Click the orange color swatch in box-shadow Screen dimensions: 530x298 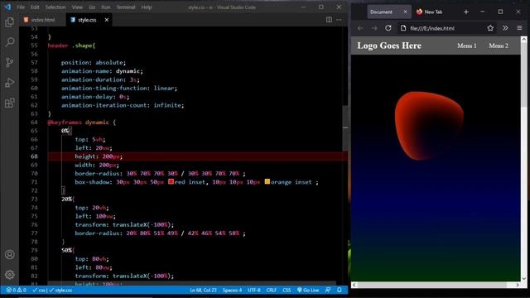click(267, 181)
